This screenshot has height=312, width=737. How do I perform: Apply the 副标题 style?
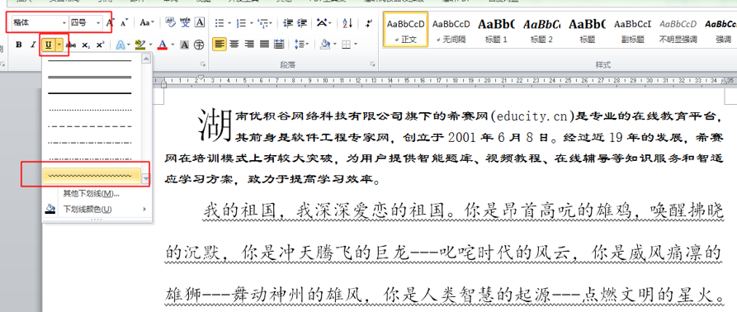click(632, 29)
